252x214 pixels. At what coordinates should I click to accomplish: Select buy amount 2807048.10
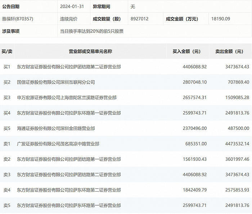click(x=195, y=82)
